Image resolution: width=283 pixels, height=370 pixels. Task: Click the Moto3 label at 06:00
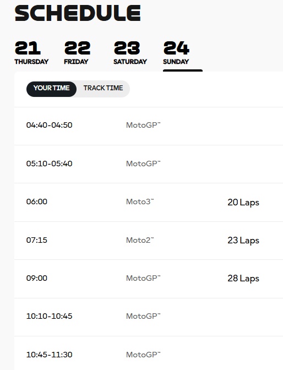[x=140, y=202]
